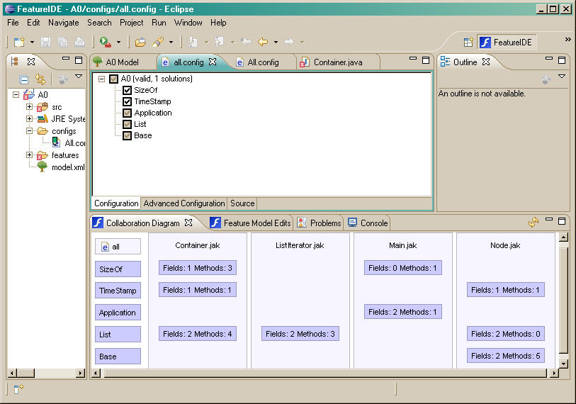Close the Collaboration Diagram view tab
The width and height of the screenshot is (576, 404).
pos(188,223)
